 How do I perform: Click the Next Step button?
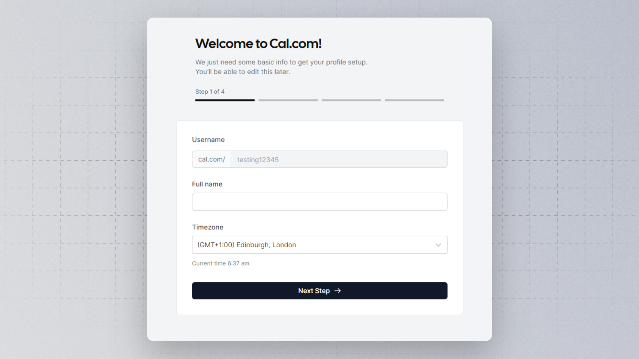[319, 291]
